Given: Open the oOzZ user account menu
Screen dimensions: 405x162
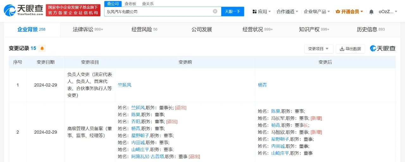Looking at the screenshot, I should (x=388, y=12).
